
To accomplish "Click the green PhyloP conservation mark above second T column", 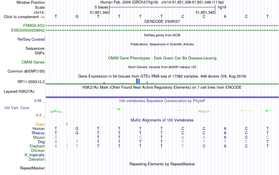I will pyautogui.click(x=119, y=109).
